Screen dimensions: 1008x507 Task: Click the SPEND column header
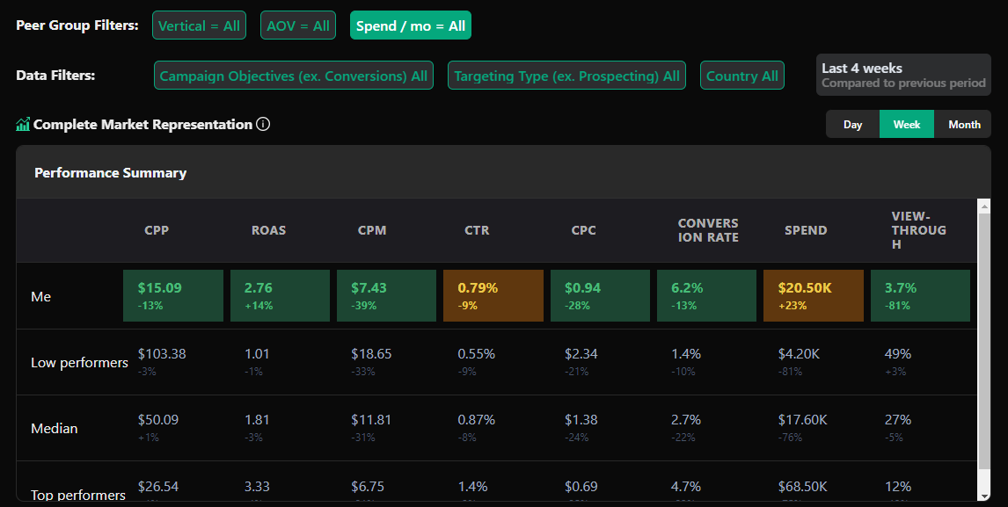tap(806, 230)
